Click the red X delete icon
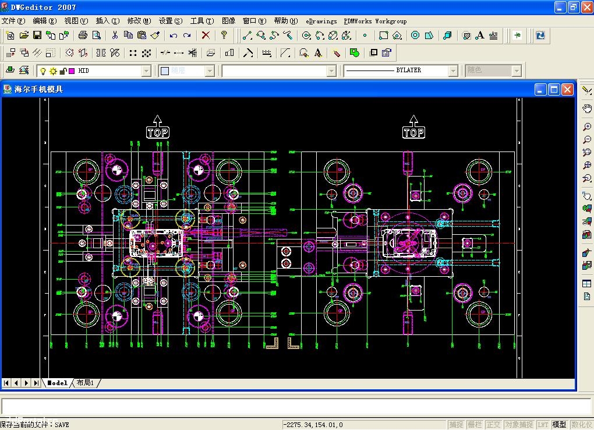Image resolution: width=594 pixels, height=430 pixels. (206, 36)
